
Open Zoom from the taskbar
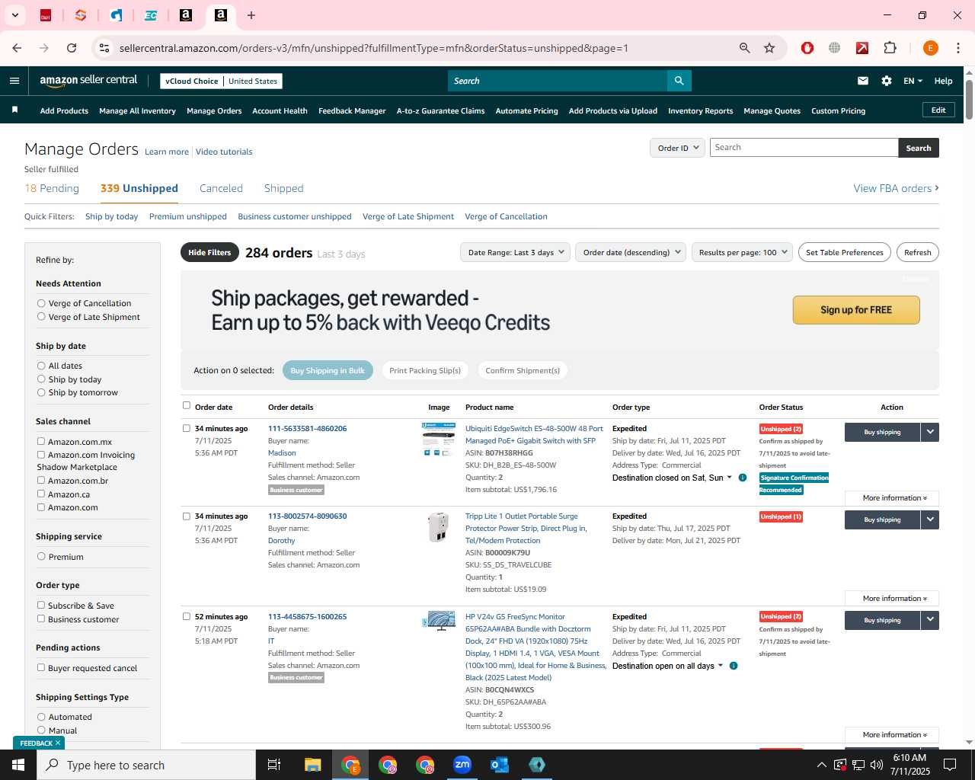pyautogui.click(x=462, y=765)
